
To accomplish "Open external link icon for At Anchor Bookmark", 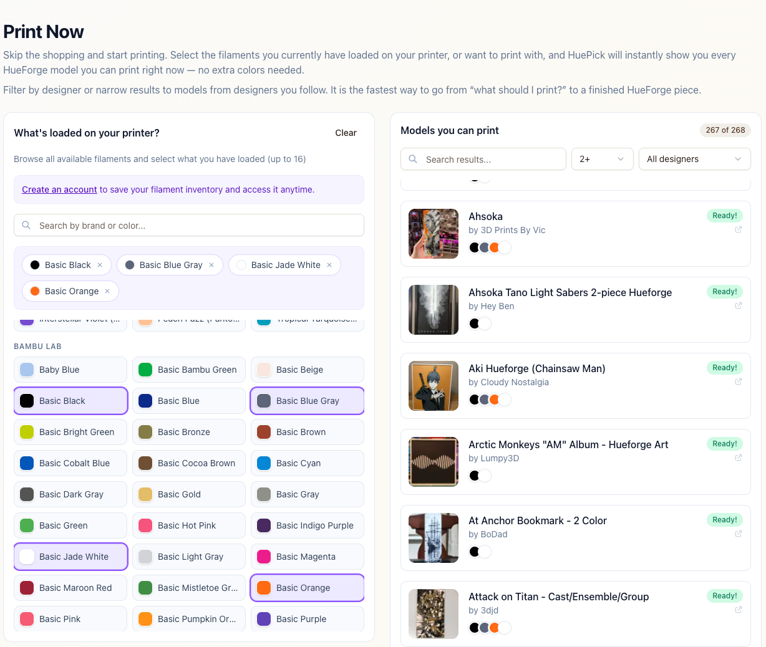I will click(x=739, y=534).
